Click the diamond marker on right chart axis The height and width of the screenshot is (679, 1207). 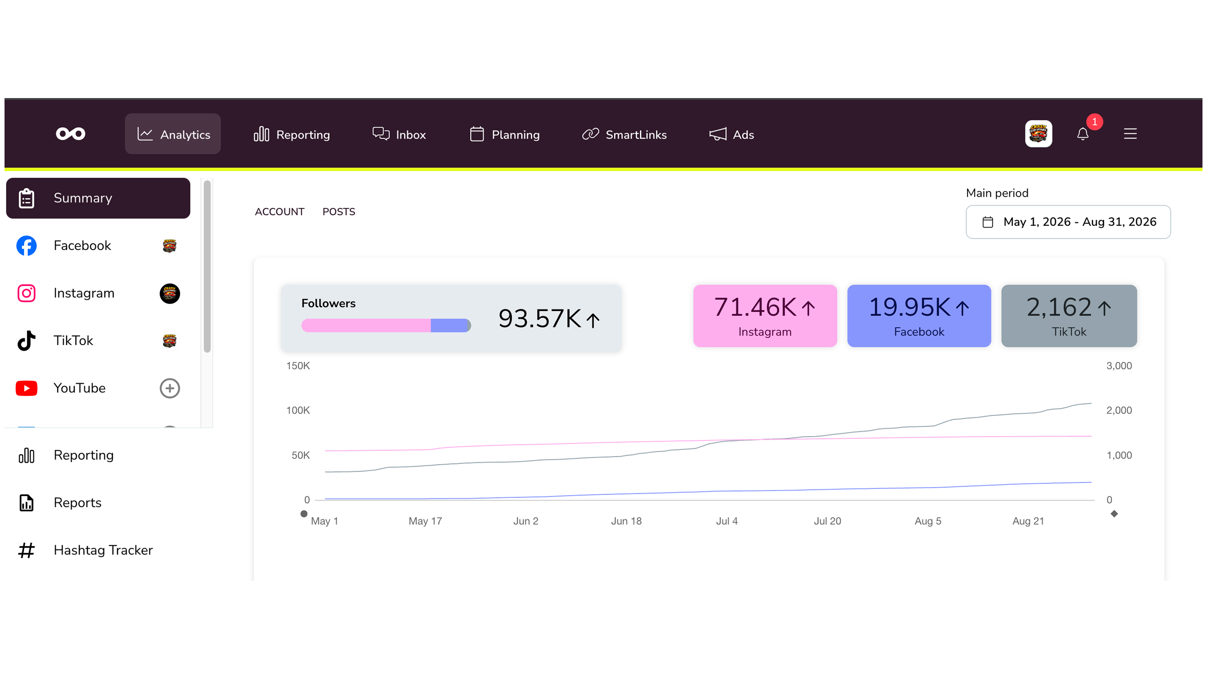[x=1114, y=515]
